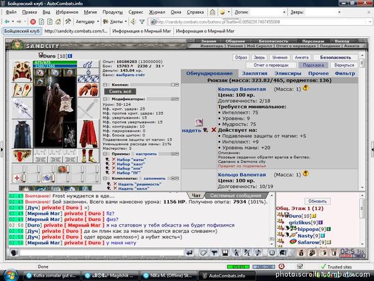Open the Автоудар dropdown arrow
Viewport: 374px width, 281px height.
(98, 21)
